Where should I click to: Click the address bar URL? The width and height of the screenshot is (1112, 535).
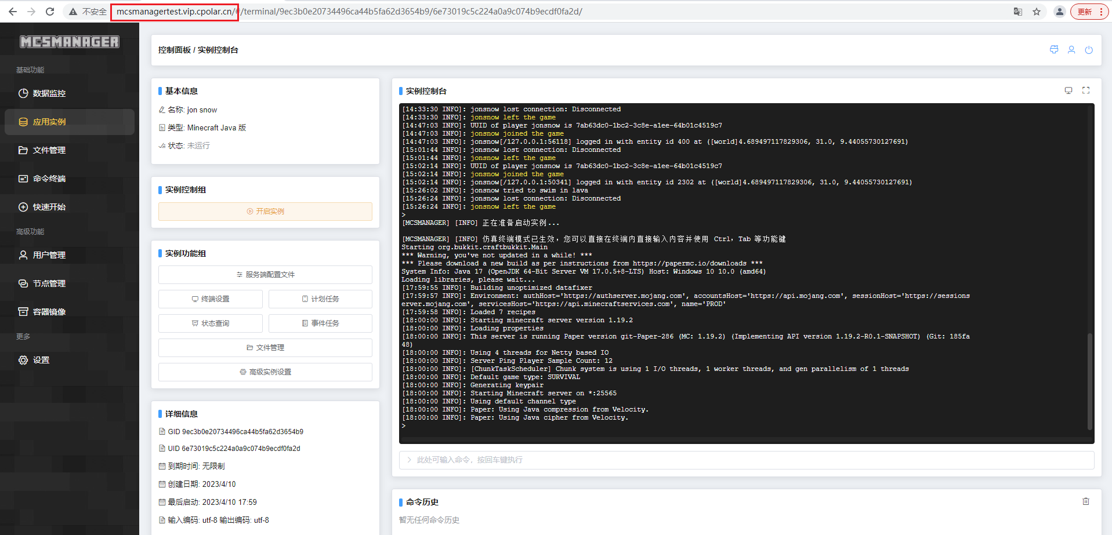point(349,12)
